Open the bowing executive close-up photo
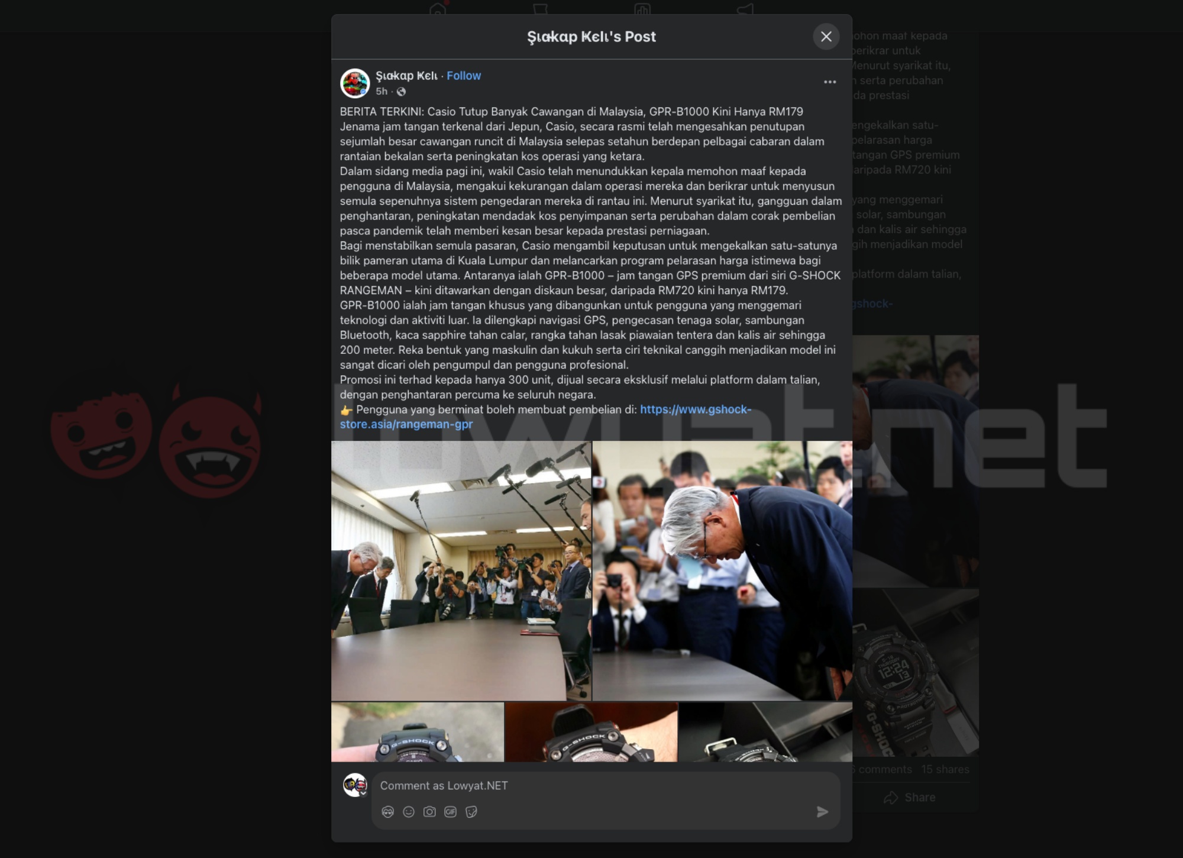The height and width of the screenshot is (858, 1183). tap(722, 570)
